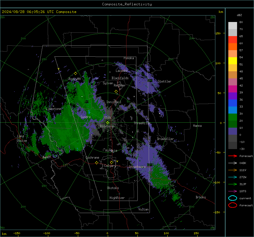This screenshot has width=254, height=237.
Task: Pick the light blue 33–30 dBZ swatch
Action: (x=233, y=110)
